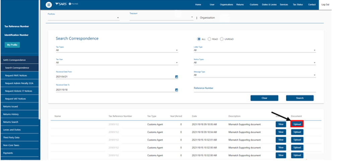Viewport: 342px width, 161px height.
Task: Expand the Letter Type dropdown
Action: (255, 50)
